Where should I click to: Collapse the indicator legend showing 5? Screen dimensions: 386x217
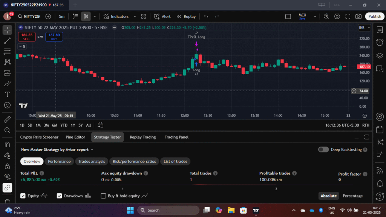click(x=22, y=46)
